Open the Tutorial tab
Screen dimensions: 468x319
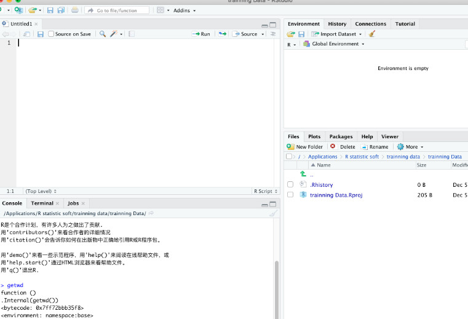(x=405, y=24)
